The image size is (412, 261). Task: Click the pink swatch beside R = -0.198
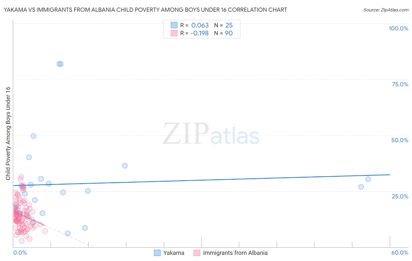pos(174,33)
